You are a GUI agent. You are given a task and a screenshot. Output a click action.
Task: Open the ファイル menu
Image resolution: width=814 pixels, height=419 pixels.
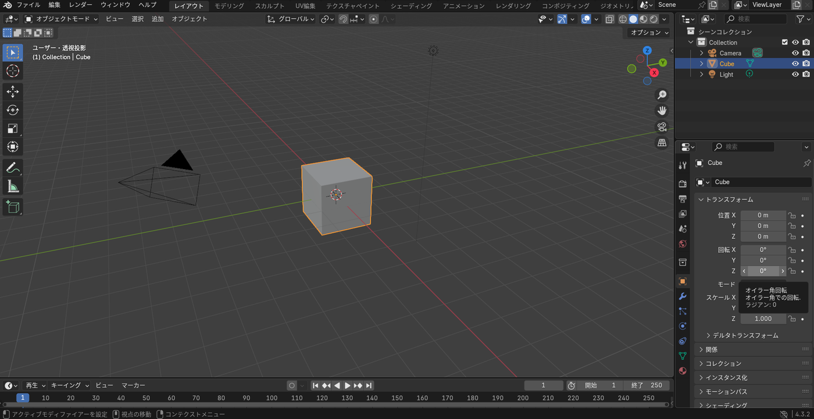tap(28, 5)
